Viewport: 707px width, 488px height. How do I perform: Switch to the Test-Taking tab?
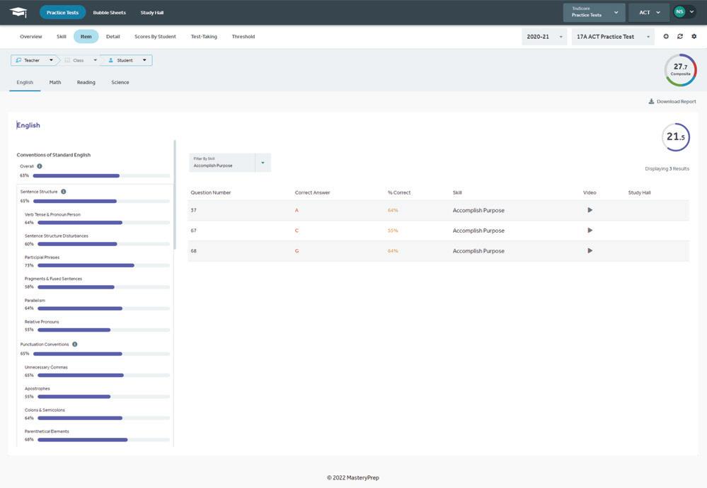[x=204, y=37]
